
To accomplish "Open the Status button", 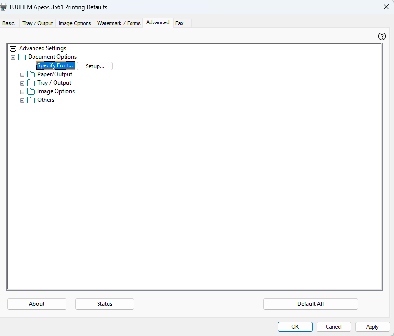I will click(104, 304).
